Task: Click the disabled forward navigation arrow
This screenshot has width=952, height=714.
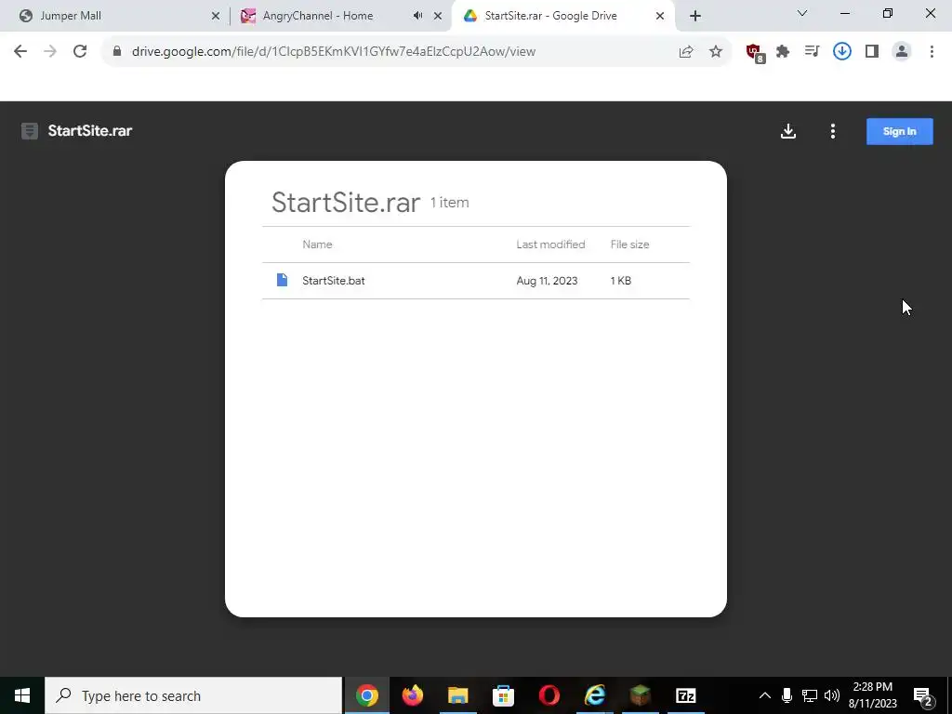Action: pos(50,52)
